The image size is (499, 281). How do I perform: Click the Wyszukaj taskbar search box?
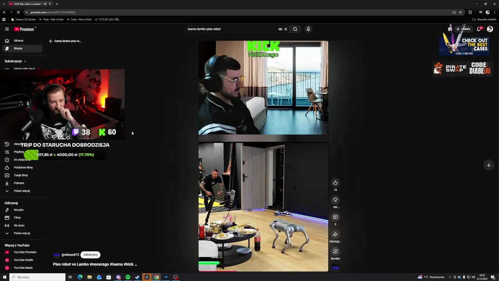click(38, 277)
